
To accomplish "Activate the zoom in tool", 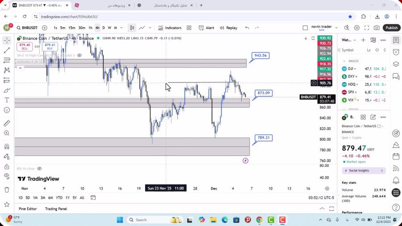I will (x=7, y=133).
